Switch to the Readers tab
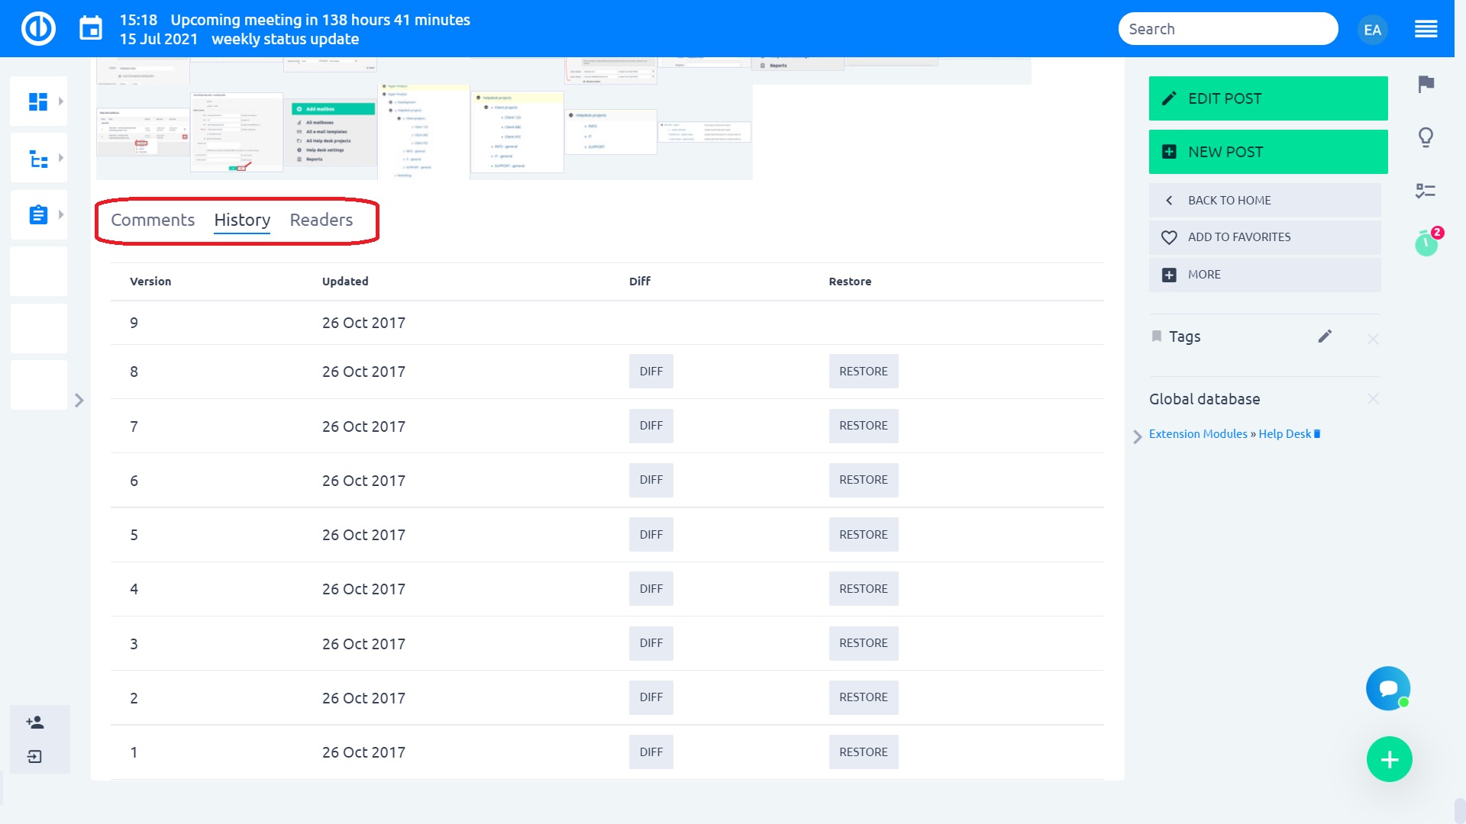The width and height of the screenshot is (1466, 824). coord(321,220)
